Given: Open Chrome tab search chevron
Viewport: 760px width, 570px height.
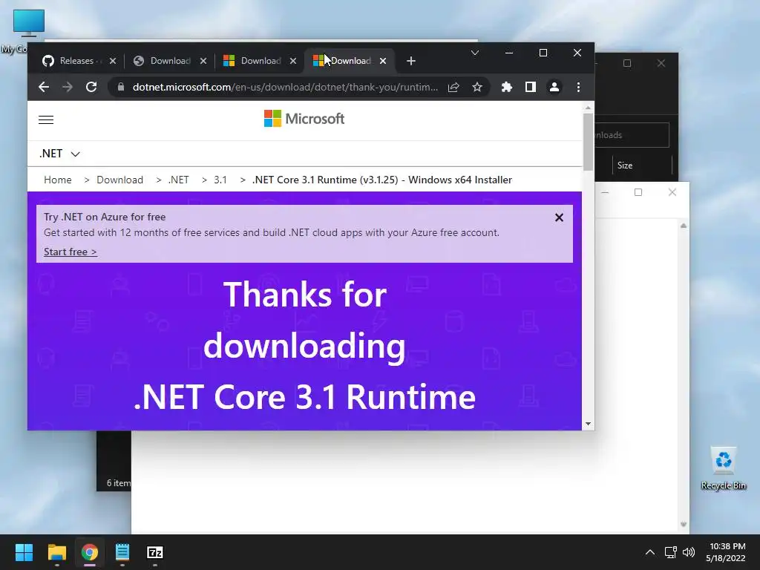Looking at the screenshot, I should [x=475, y=53].
